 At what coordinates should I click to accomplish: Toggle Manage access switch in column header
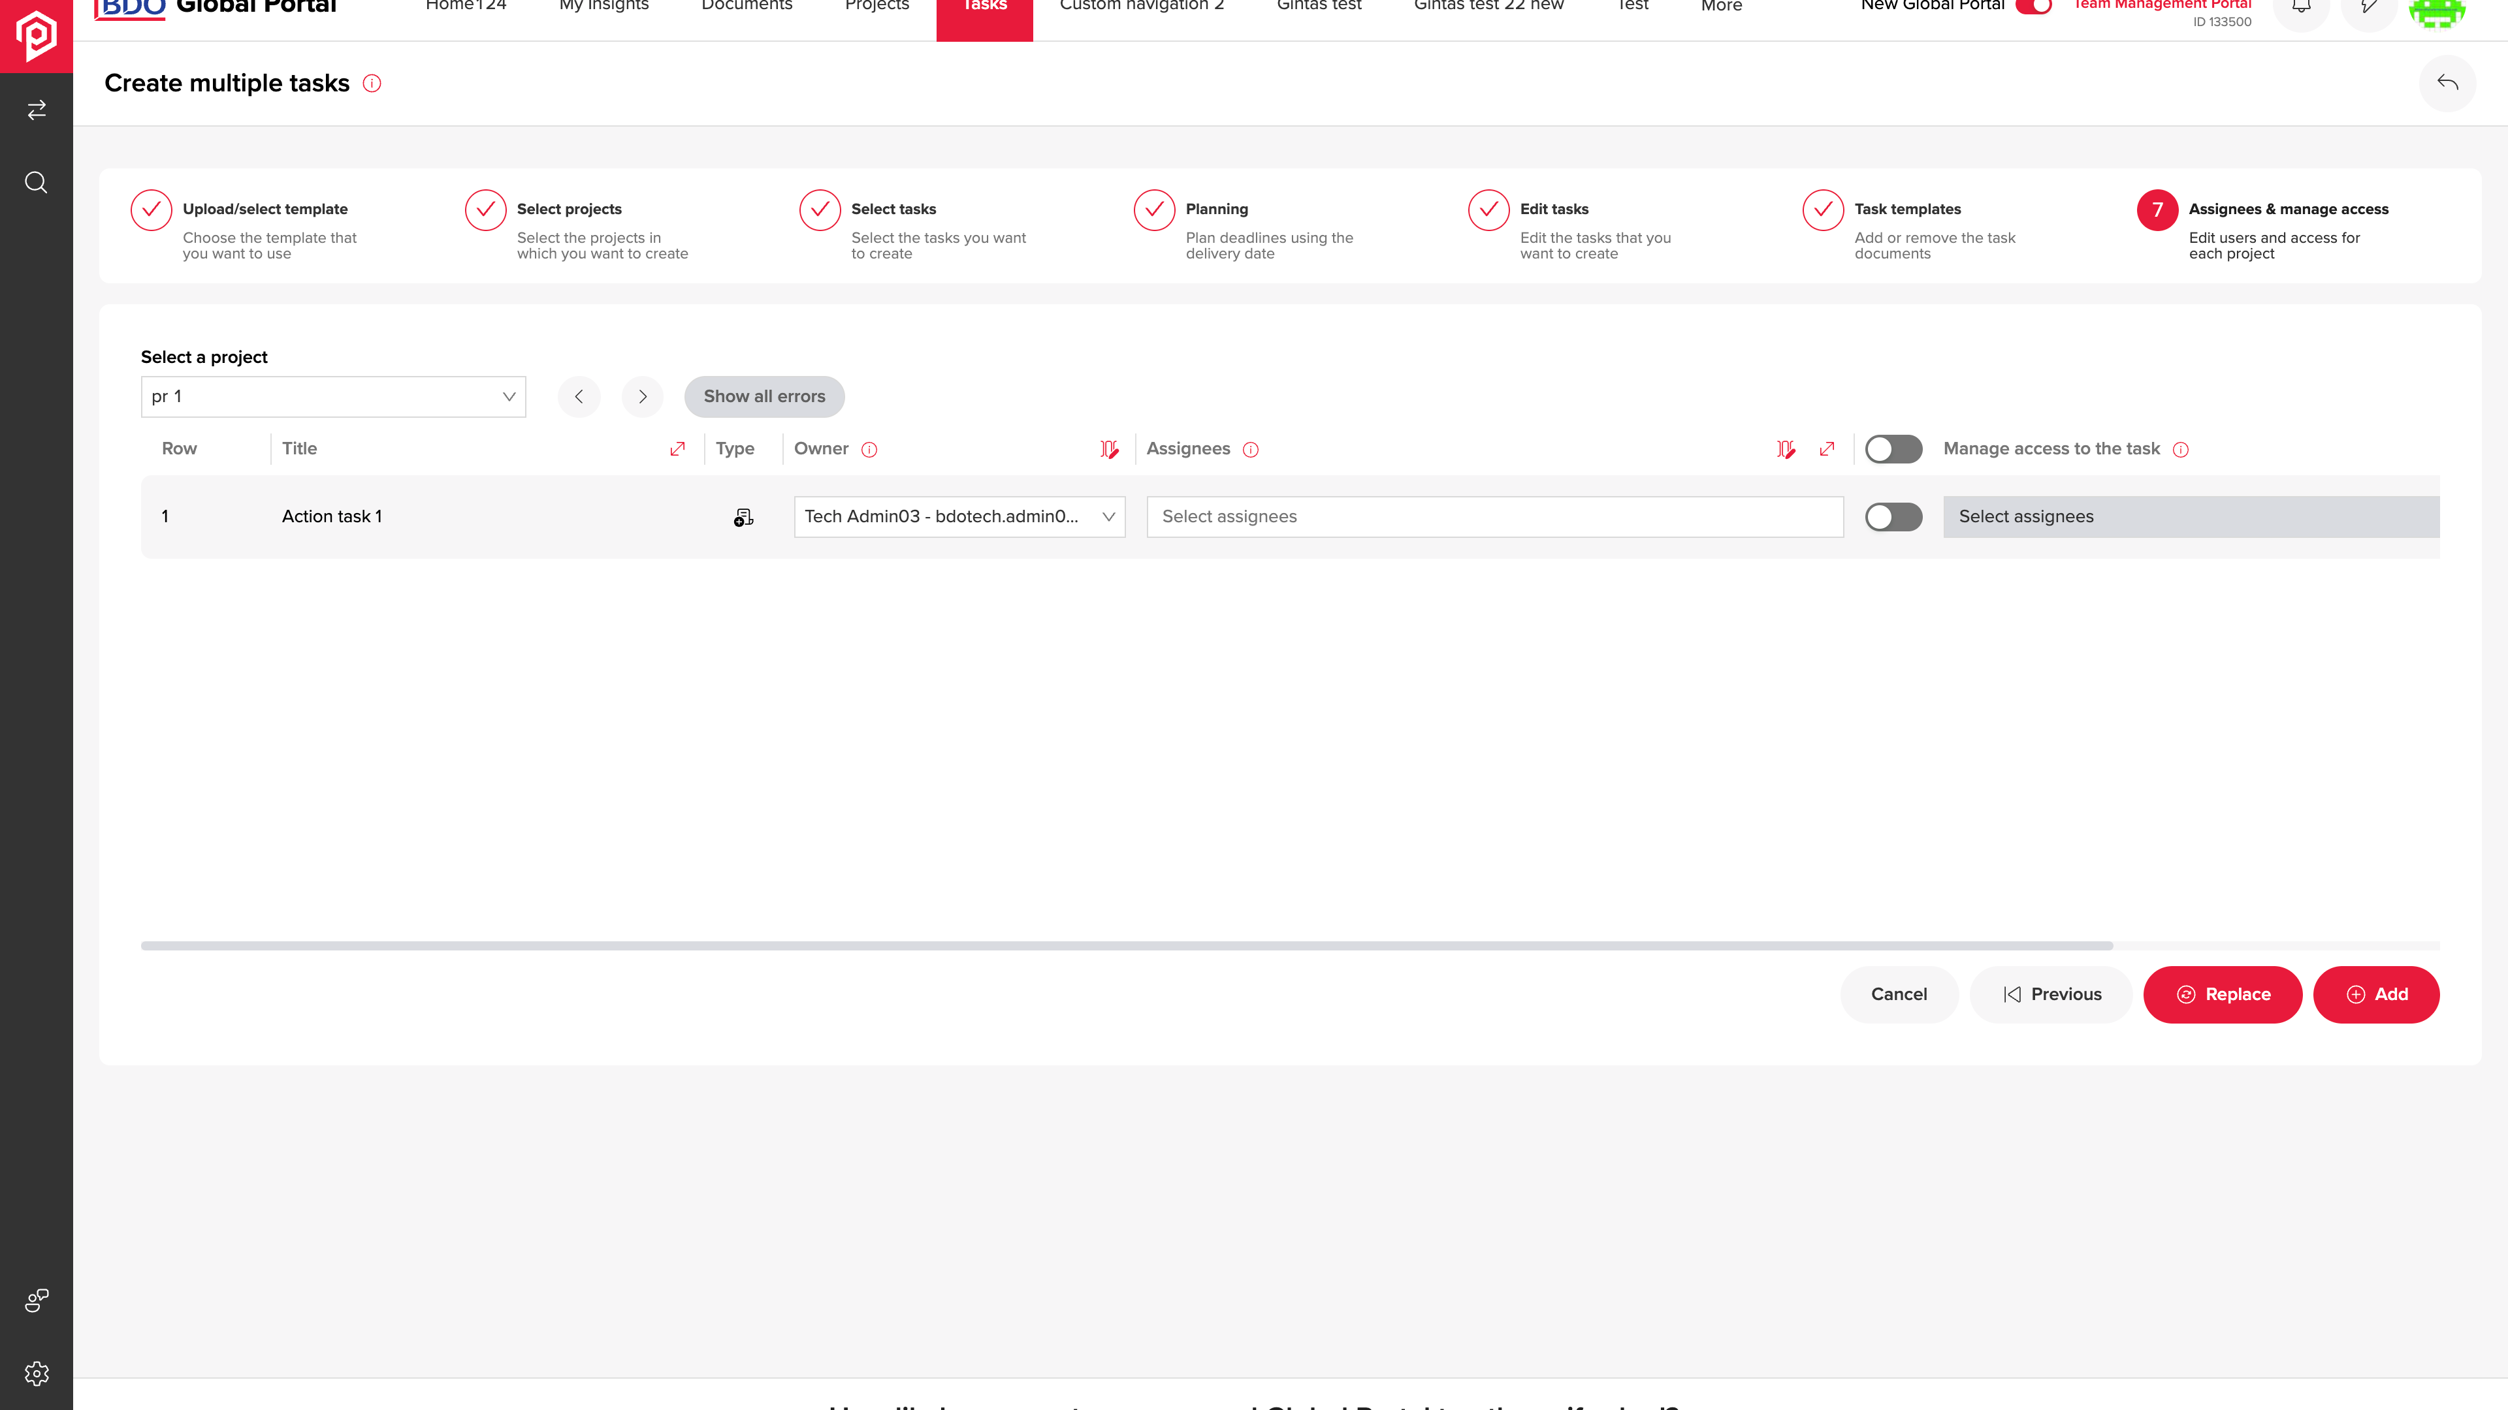tap(1893, 448)
